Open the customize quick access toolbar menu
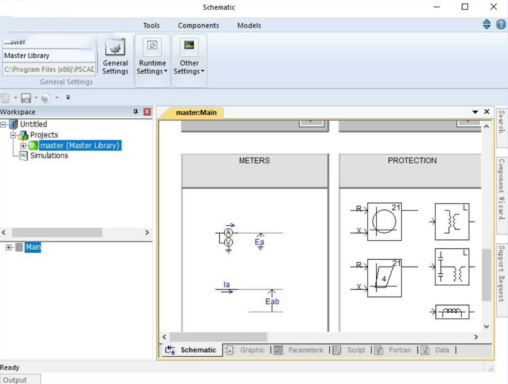This screenshot has width=508, height=384. 68,98
